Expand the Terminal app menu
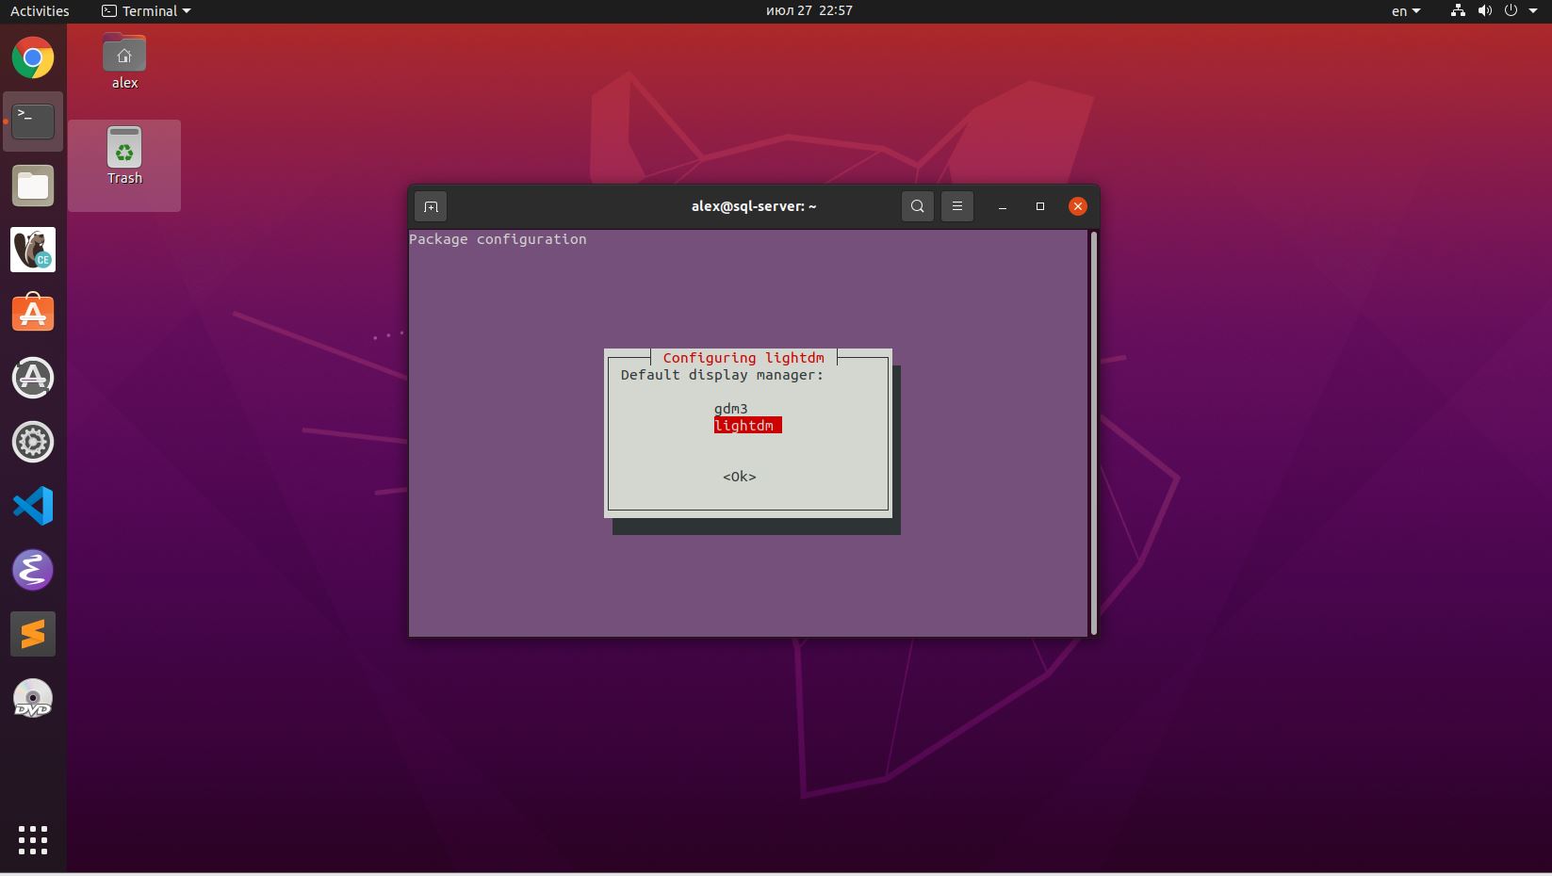1552x876 pixels. (146, 11)
